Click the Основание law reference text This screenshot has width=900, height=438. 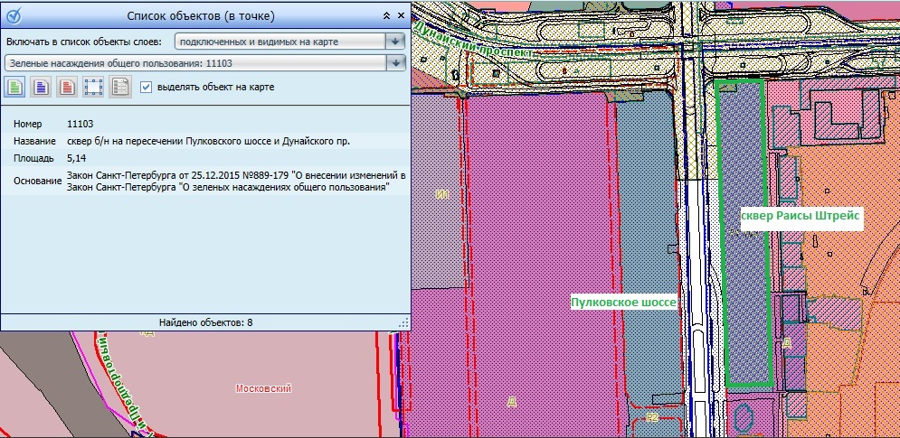click(235, 181)
